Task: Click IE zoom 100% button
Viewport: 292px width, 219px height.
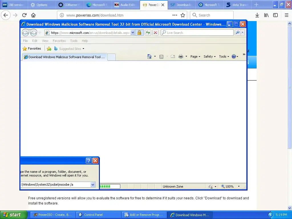Action: click(227, 186)
